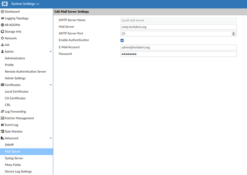Click the SMTP Server Port stepper arrows

(234, 34)
